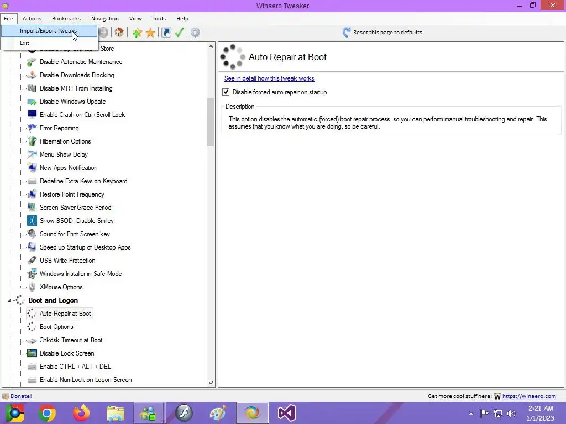Click the tree vertical scrollbar thumb
566x424 pixels.
[x=211, y=122]
